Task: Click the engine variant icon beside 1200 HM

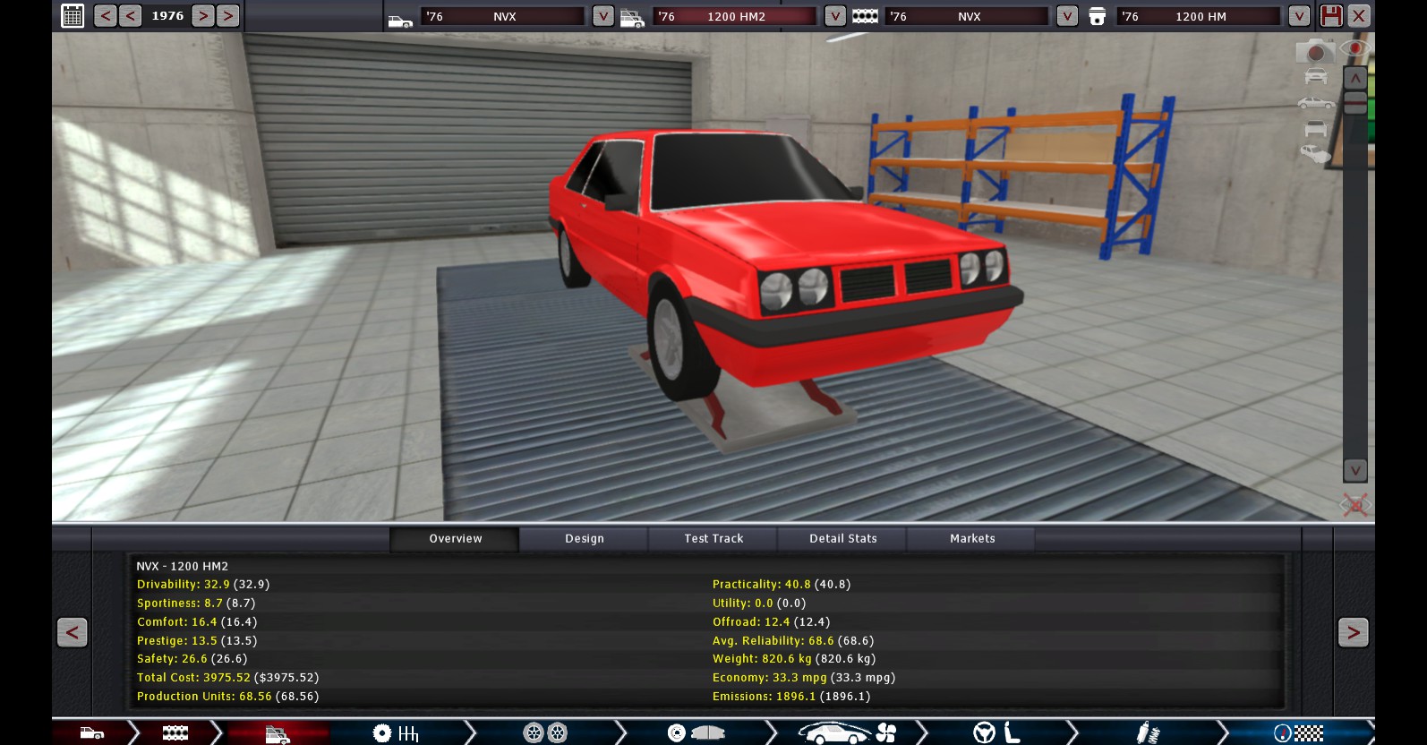Action: pyautogui.click(x=1097, y=17)
